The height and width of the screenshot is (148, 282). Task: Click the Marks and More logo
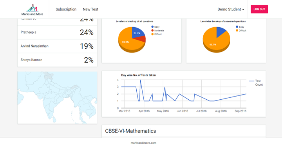coord(32,10)
